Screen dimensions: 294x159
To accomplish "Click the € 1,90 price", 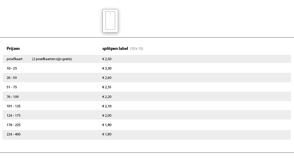I will click(x=107, y=125).
